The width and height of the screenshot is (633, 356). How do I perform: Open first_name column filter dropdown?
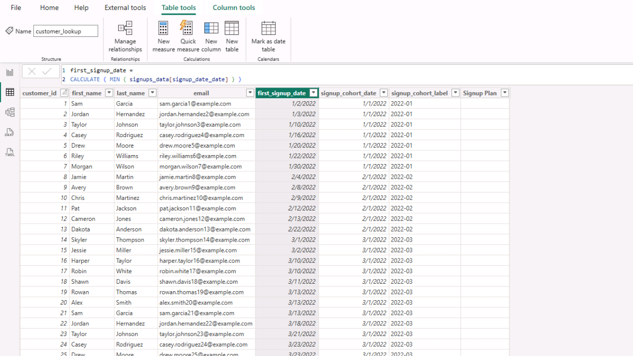109,93
